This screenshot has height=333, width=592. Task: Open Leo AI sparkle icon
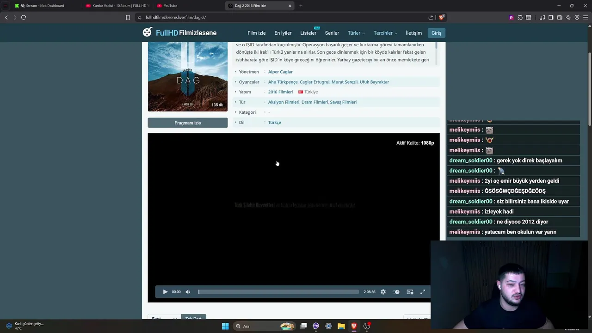tap(568, 18)
